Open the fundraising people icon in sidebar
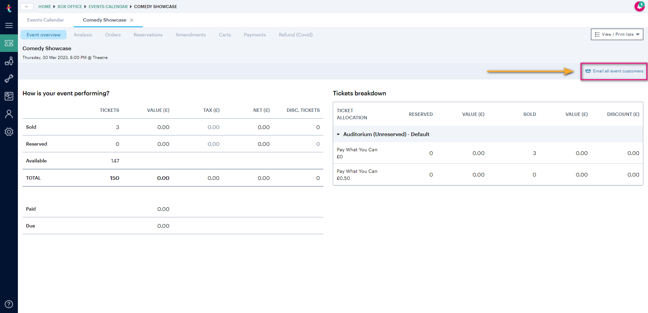The image size is (648, 313). 9,61
